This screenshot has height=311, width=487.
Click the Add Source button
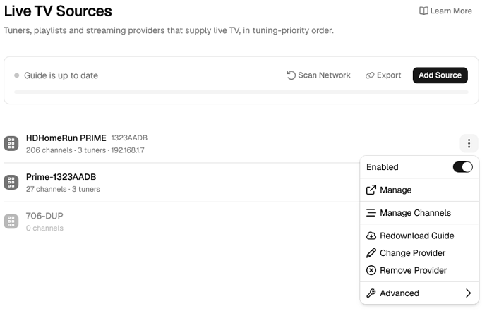[x=440, y=75]
